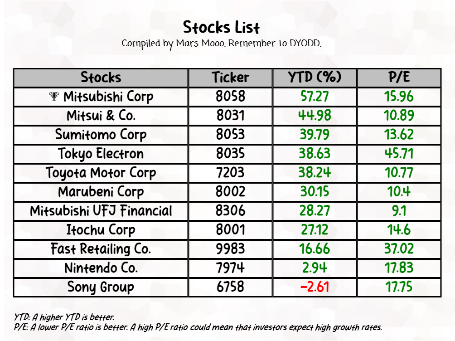Image resolution: width=455 pixels, height=341 pixels.
Task: Click the Stocks List title
Action: point(221,27)
